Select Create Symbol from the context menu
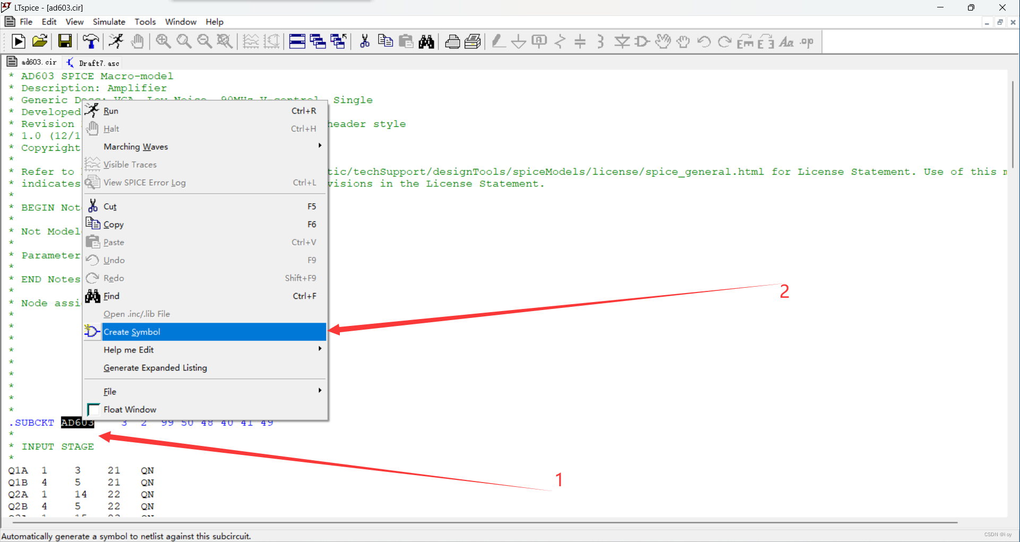The height and width of the screenshot is (542, 1020). coord(205,332)
